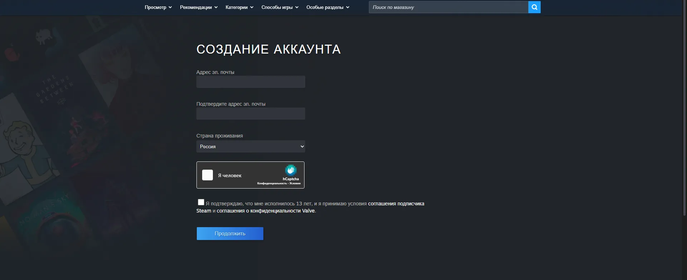This screenshot has width=687, height=280.
Task: Open hCaptcha 'Условия' link
Action: point(295,184)
